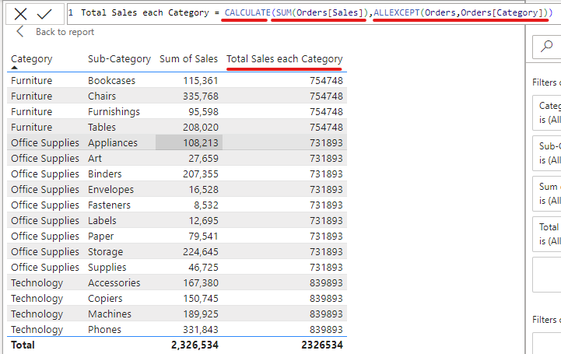Image resolution: width=561 pixels, height=354 pixels.
Task: Click Total Sales each Category column header
Action: pyautogui.click(x=284, y=59)
